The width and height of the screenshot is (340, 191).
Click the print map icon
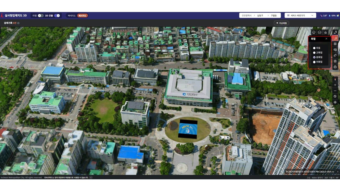pos(335,67)
